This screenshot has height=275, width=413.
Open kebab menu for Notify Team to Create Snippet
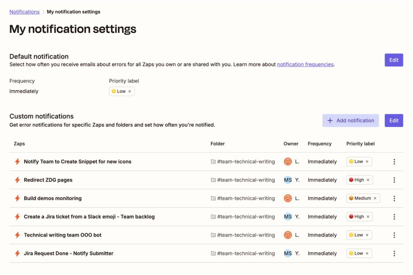coord(394,162)
